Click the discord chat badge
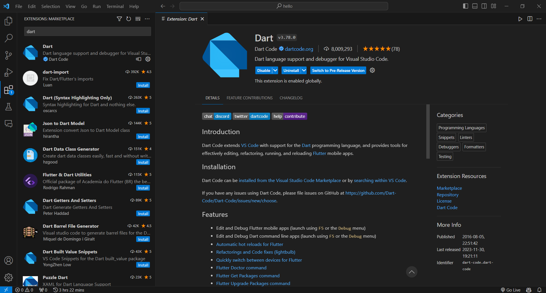 [217, 116]
